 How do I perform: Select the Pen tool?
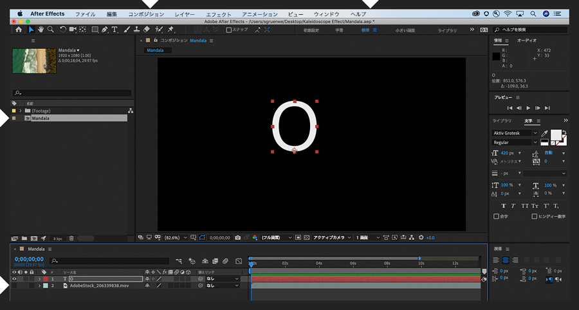click(x=104, y=30)
